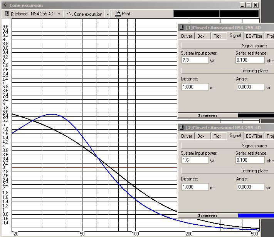Expand the Cone excursion graph type dropdown arrow
This screenshot has height=237, width=274.
tap(107, 14)
